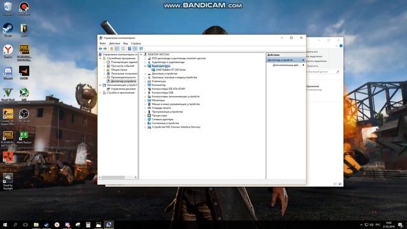
Task: Click the language indicator in the system tray
Action: (378, 225)
